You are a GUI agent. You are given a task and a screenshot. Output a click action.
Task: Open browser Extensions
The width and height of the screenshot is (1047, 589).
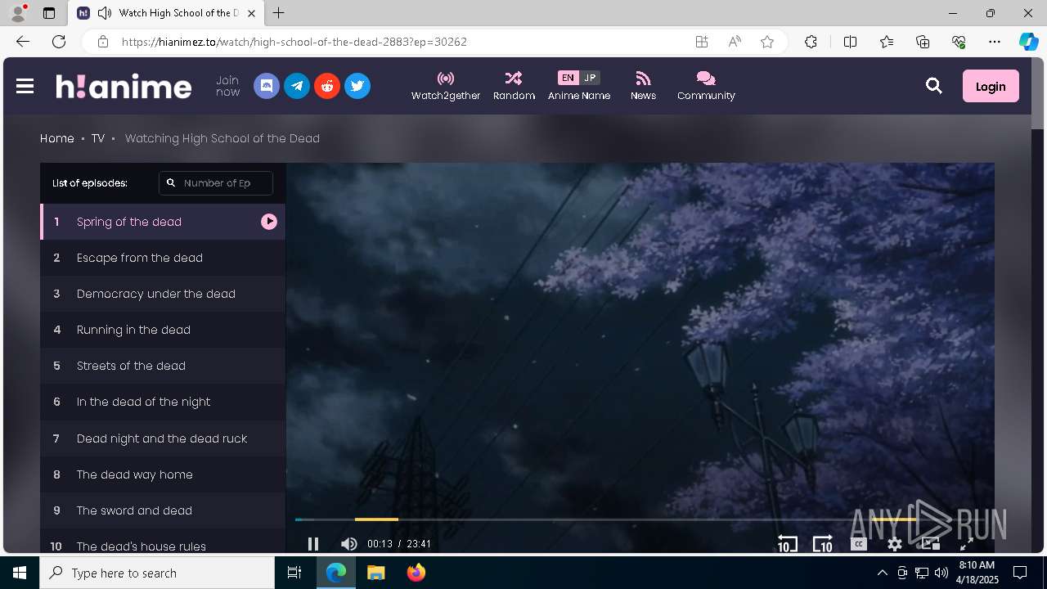(811, 42)
